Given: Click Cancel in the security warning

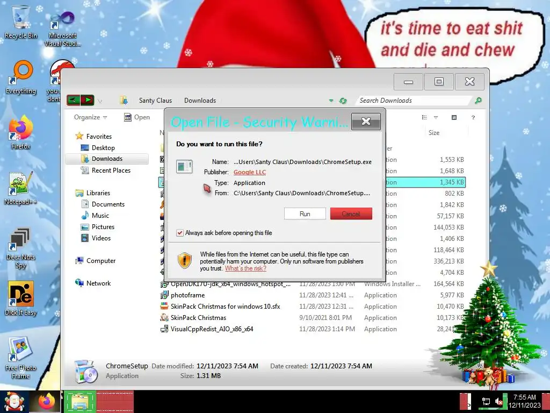Looking at the screenshot, I should 351,214.
